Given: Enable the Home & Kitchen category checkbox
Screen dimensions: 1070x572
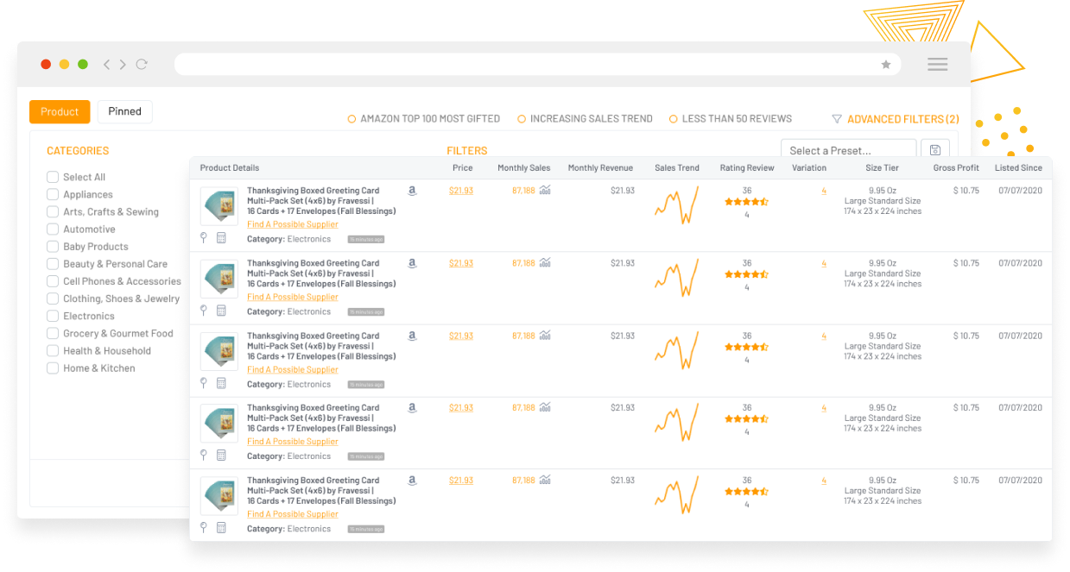Looking at the screenshot, I should [53, 368].
